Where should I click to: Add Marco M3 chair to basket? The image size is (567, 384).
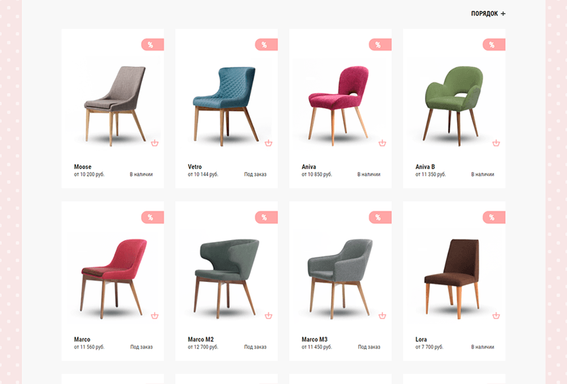(x=382, y=316)
